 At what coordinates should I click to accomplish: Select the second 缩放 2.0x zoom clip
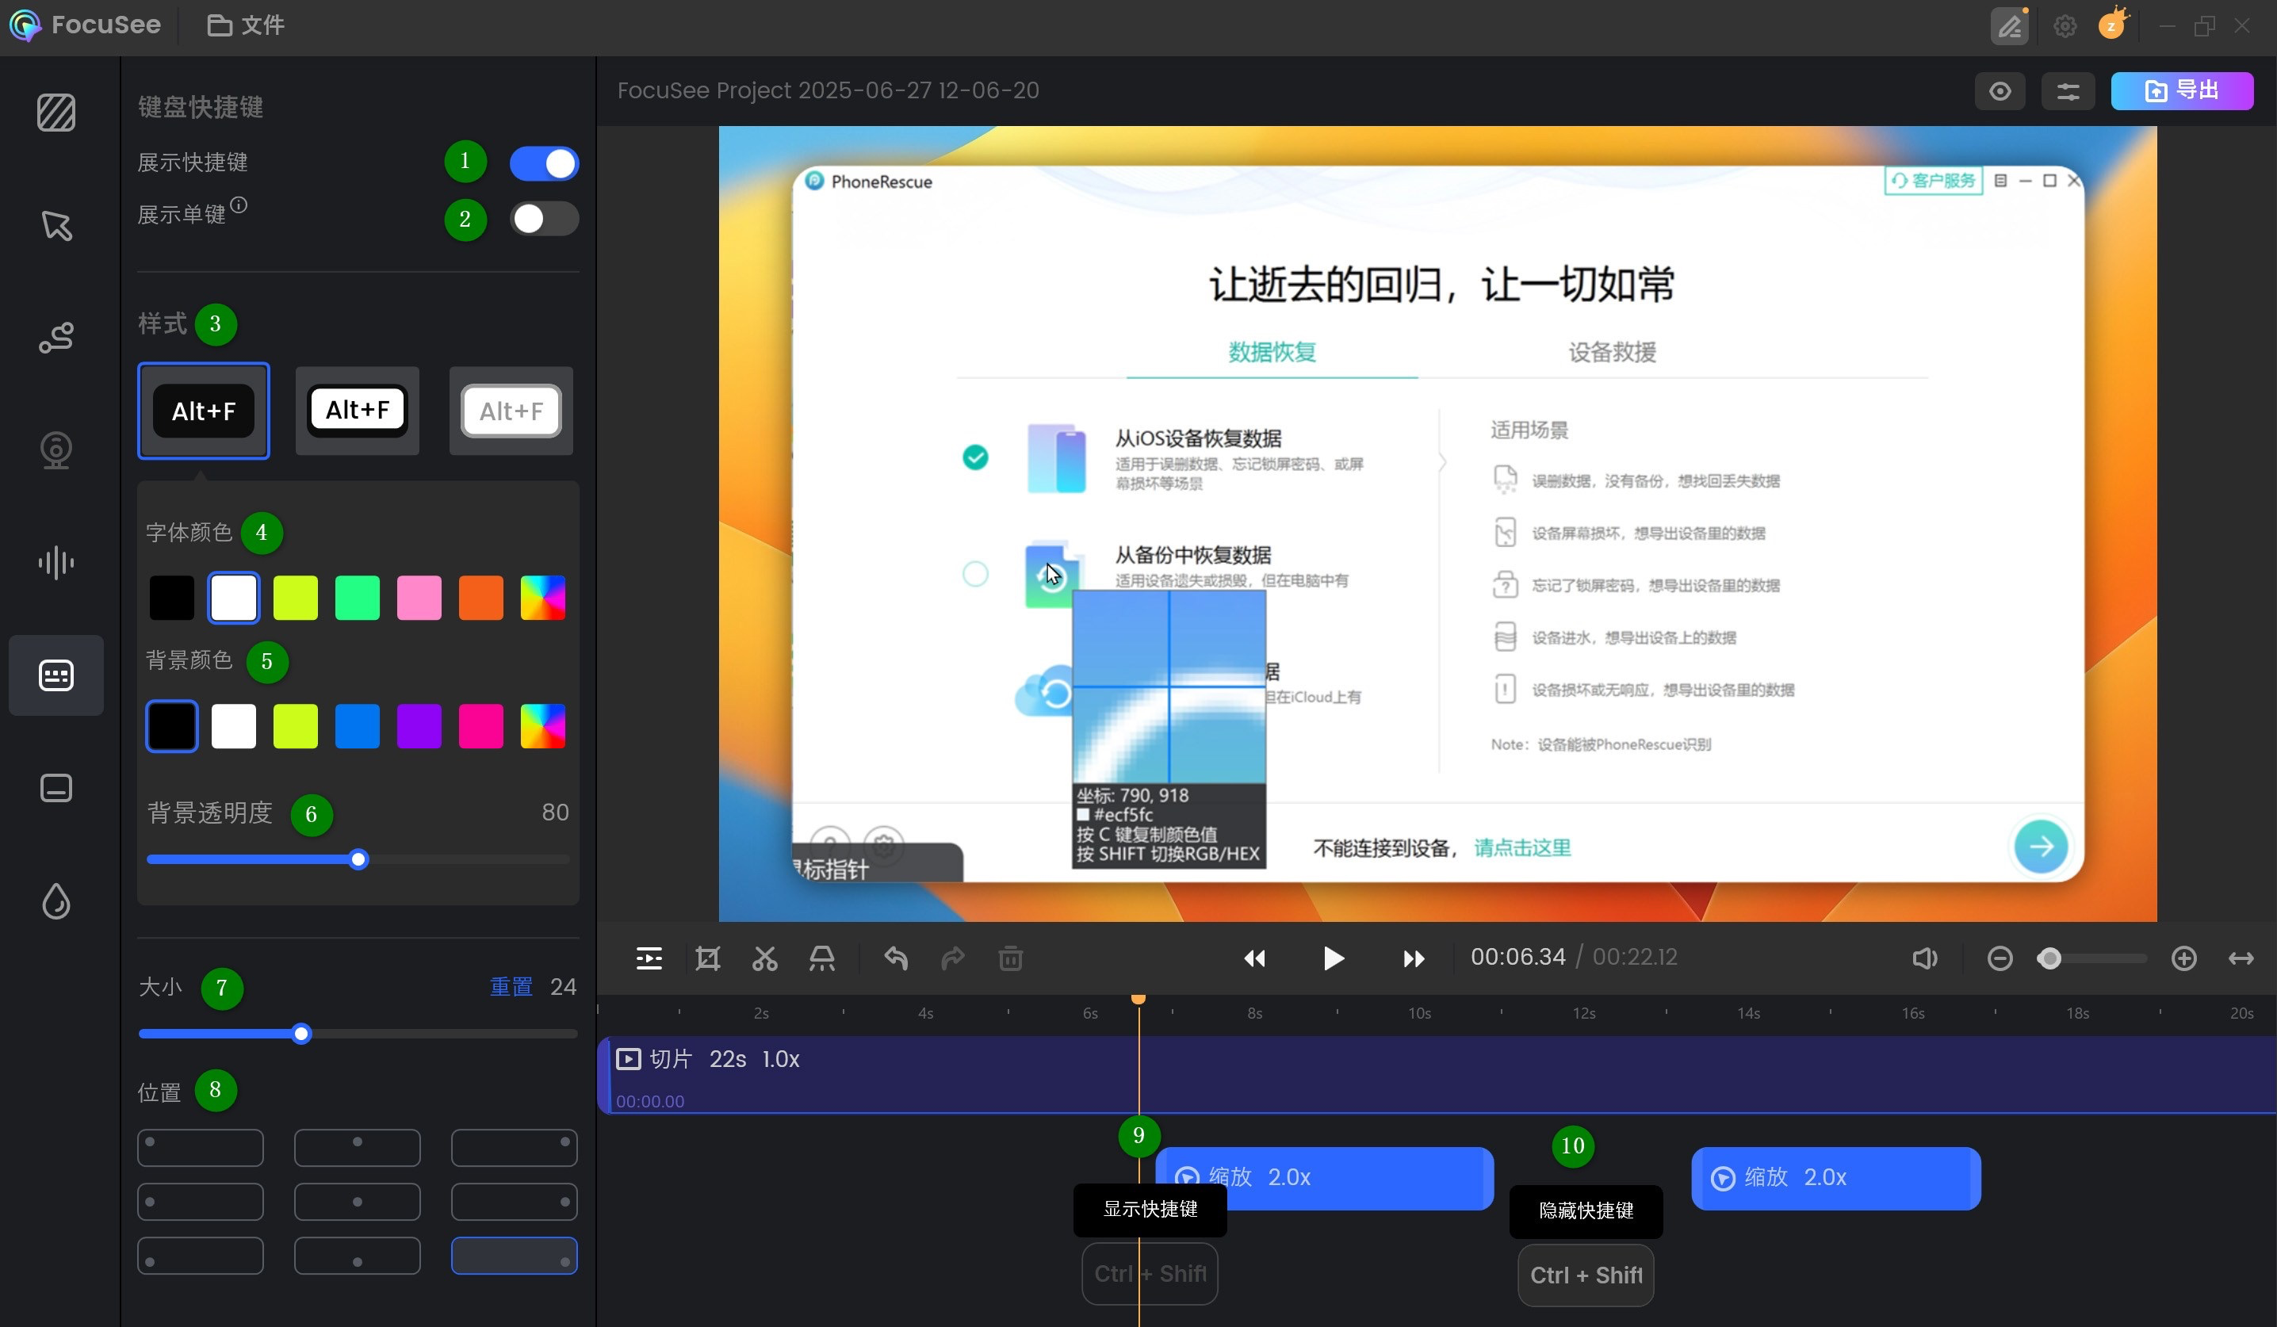click(1835, 1177)
